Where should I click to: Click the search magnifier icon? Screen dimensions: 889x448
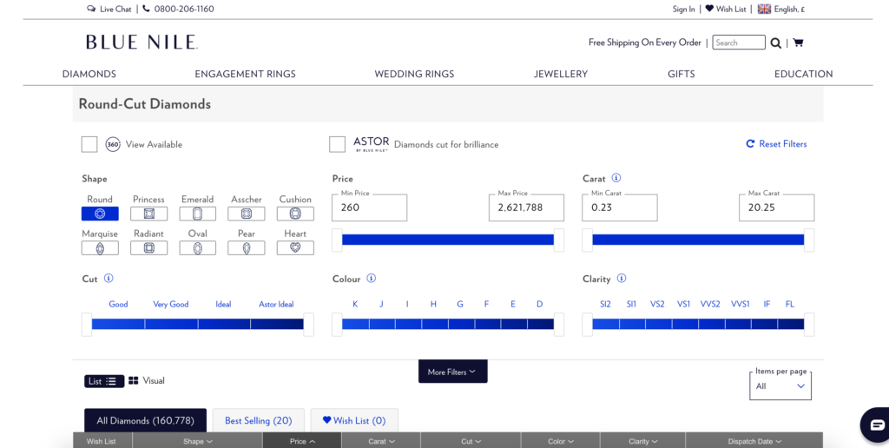pyautogui.click(x=775, y=43)
